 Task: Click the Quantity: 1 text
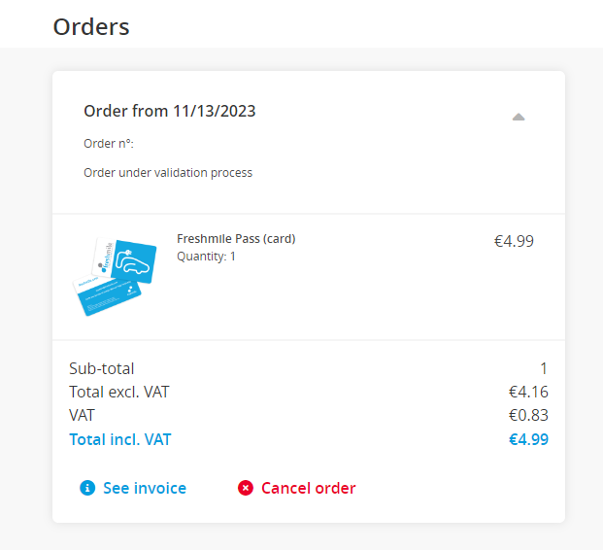click(x=206, y=257)
